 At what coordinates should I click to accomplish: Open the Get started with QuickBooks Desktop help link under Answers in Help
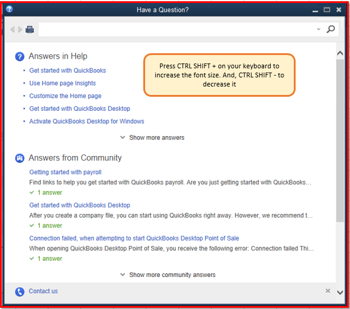pos(80,109)
